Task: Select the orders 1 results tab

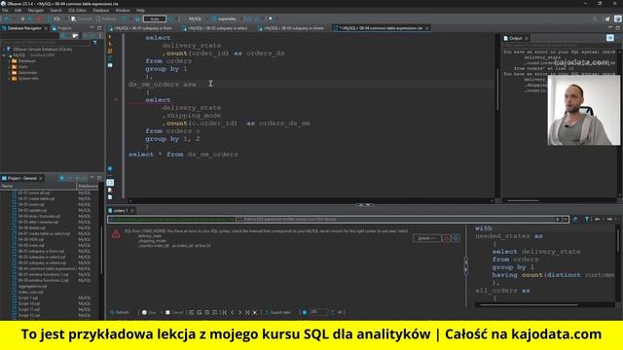Action: tap(121, 210)
